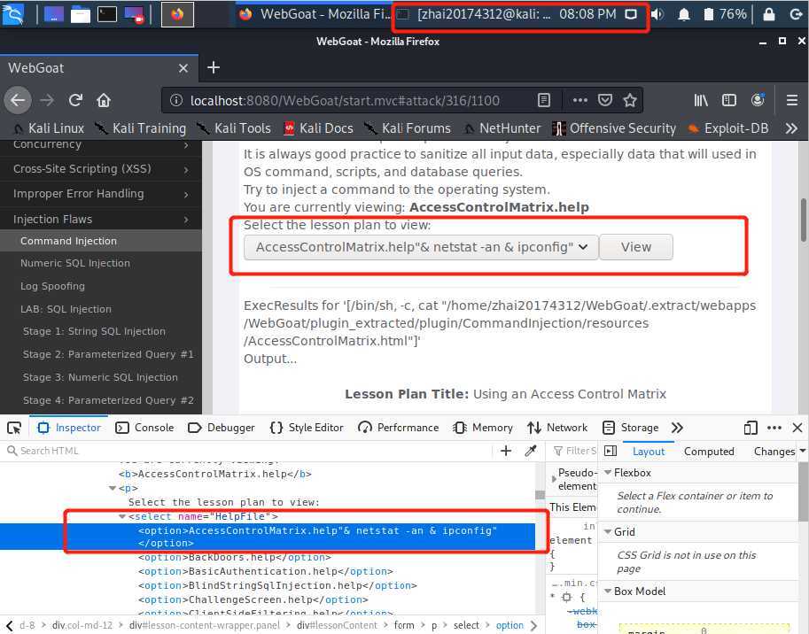809x634 pixels.
Task: Open the Kali applications menu dragon icon
Action: 12,14
